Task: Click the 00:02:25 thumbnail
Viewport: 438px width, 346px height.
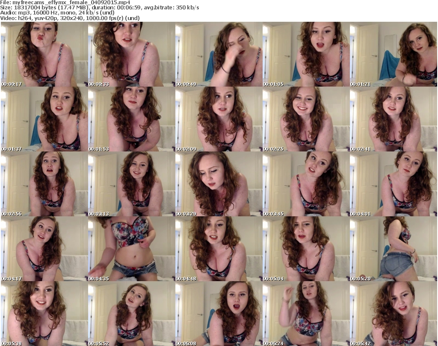Action: 306,119
